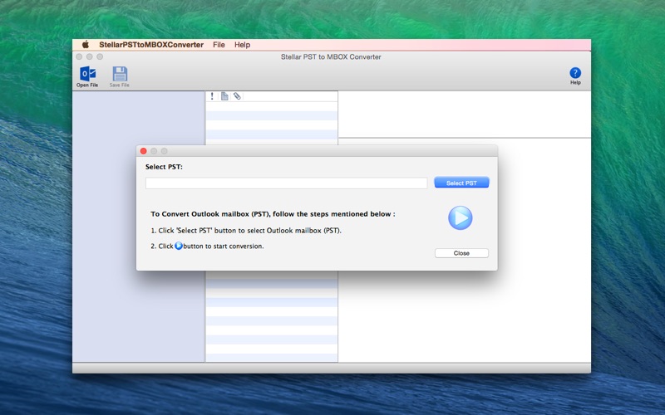Click the Select PST button
This screenshot has height=415, width=665.
pyautogui.click(x=461, y=183)
